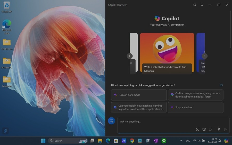Viewport: 232px width, 145px height.
Task: Expand the hidden system tray icons
Action: 181,141
